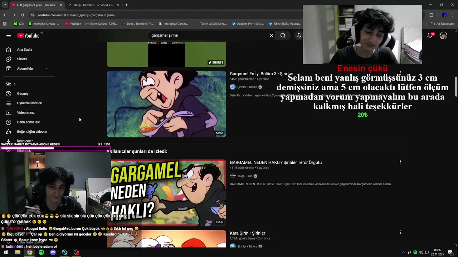Reload the page

point(22,15)
